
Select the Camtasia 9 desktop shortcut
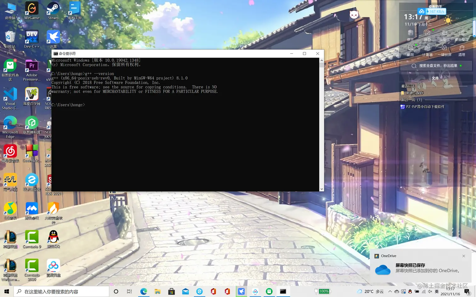(32, 240)
